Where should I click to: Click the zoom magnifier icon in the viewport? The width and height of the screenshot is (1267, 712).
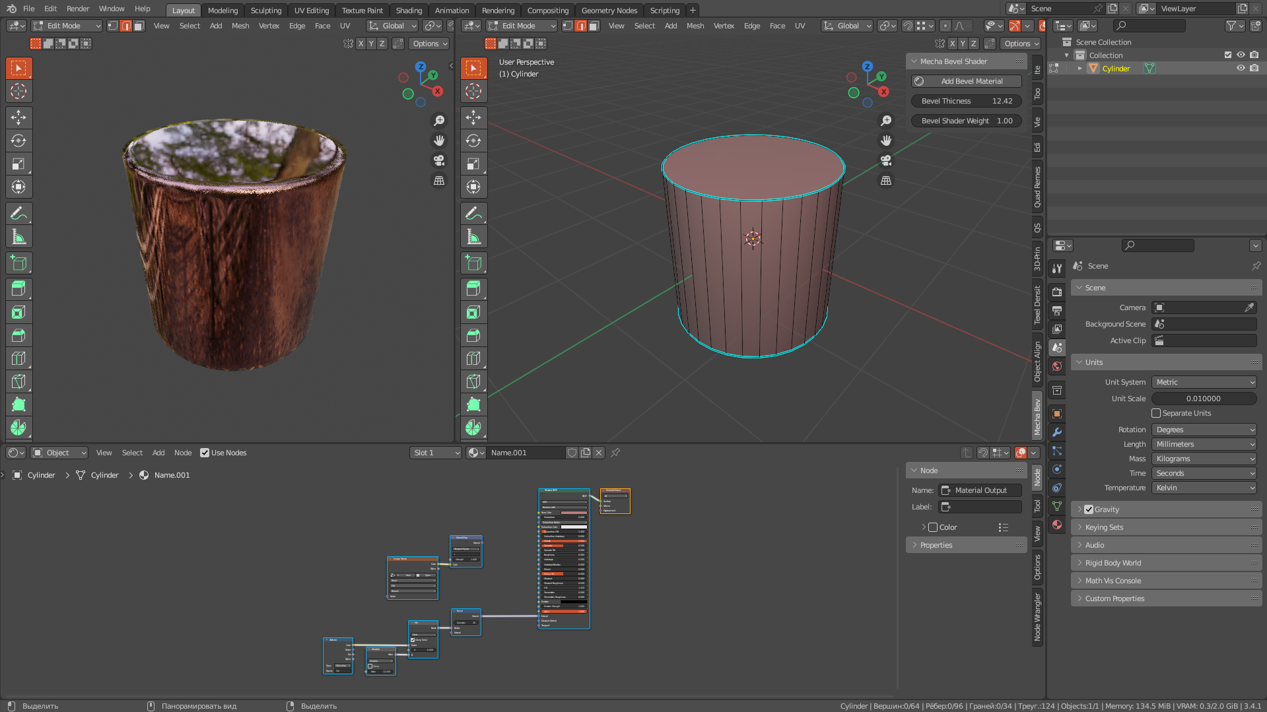[439, 121]
